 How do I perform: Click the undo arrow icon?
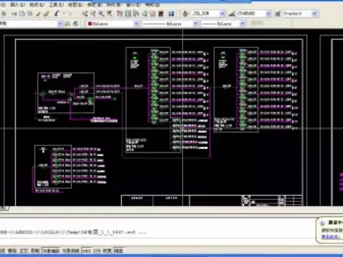click(x=56, y=13)
